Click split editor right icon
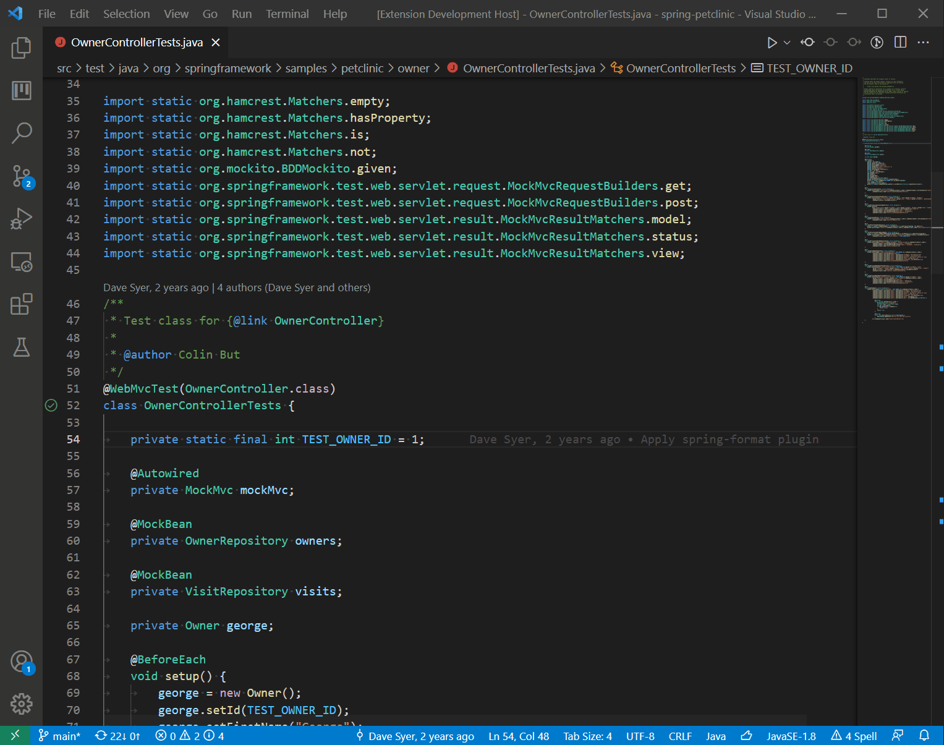Viewport: 944px width, 745px height. click(900, 42)
